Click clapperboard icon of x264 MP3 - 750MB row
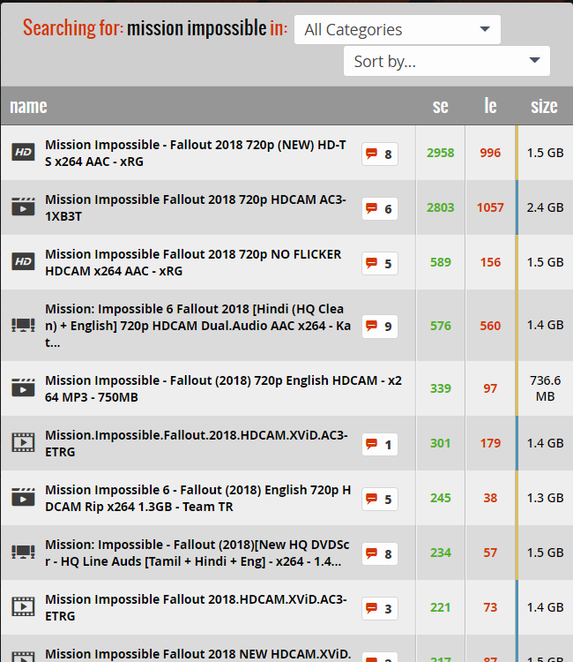This screenshot has width=573, height=662. click(23, 388)
